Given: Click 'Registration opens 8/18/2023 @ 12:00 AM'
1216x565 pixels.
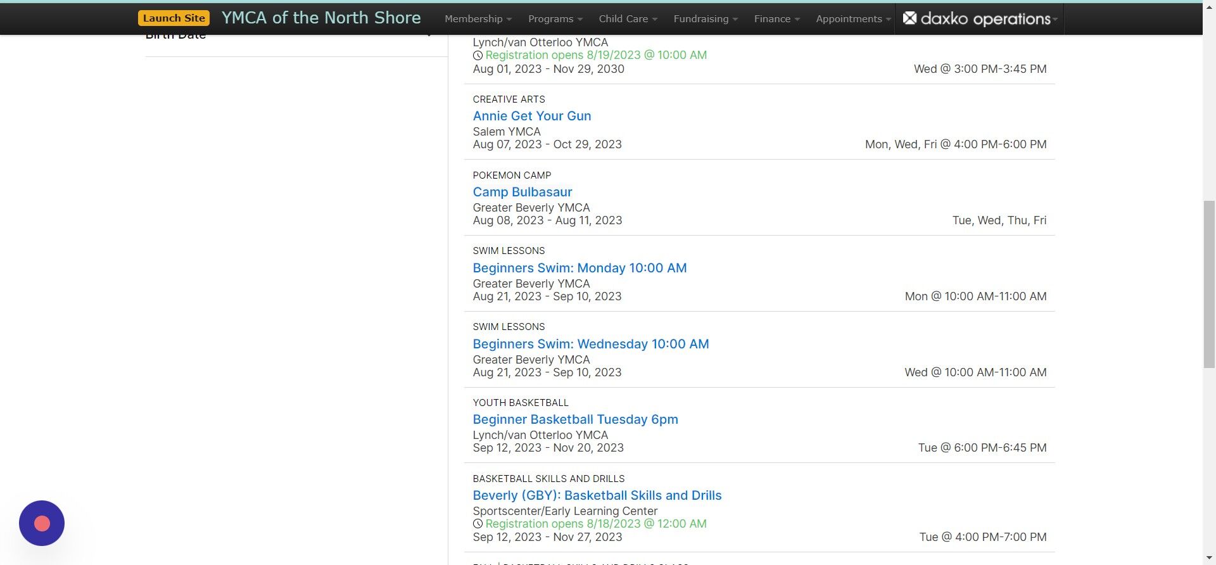Looking at the screenshot, I should click(x=596, y=524).
